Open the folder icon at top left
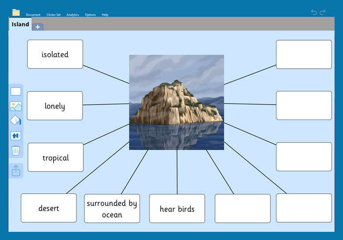The height and width of the screenshot is (240, 343). pos(16,12)
